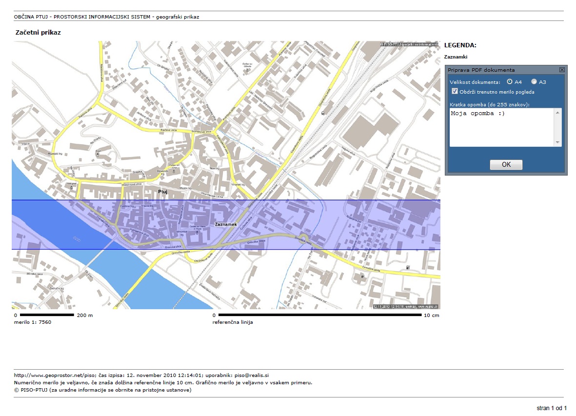The image size is (576, 416).
Task: Click the 10 cm referenčna linija bar
Action: pos(317,315)
